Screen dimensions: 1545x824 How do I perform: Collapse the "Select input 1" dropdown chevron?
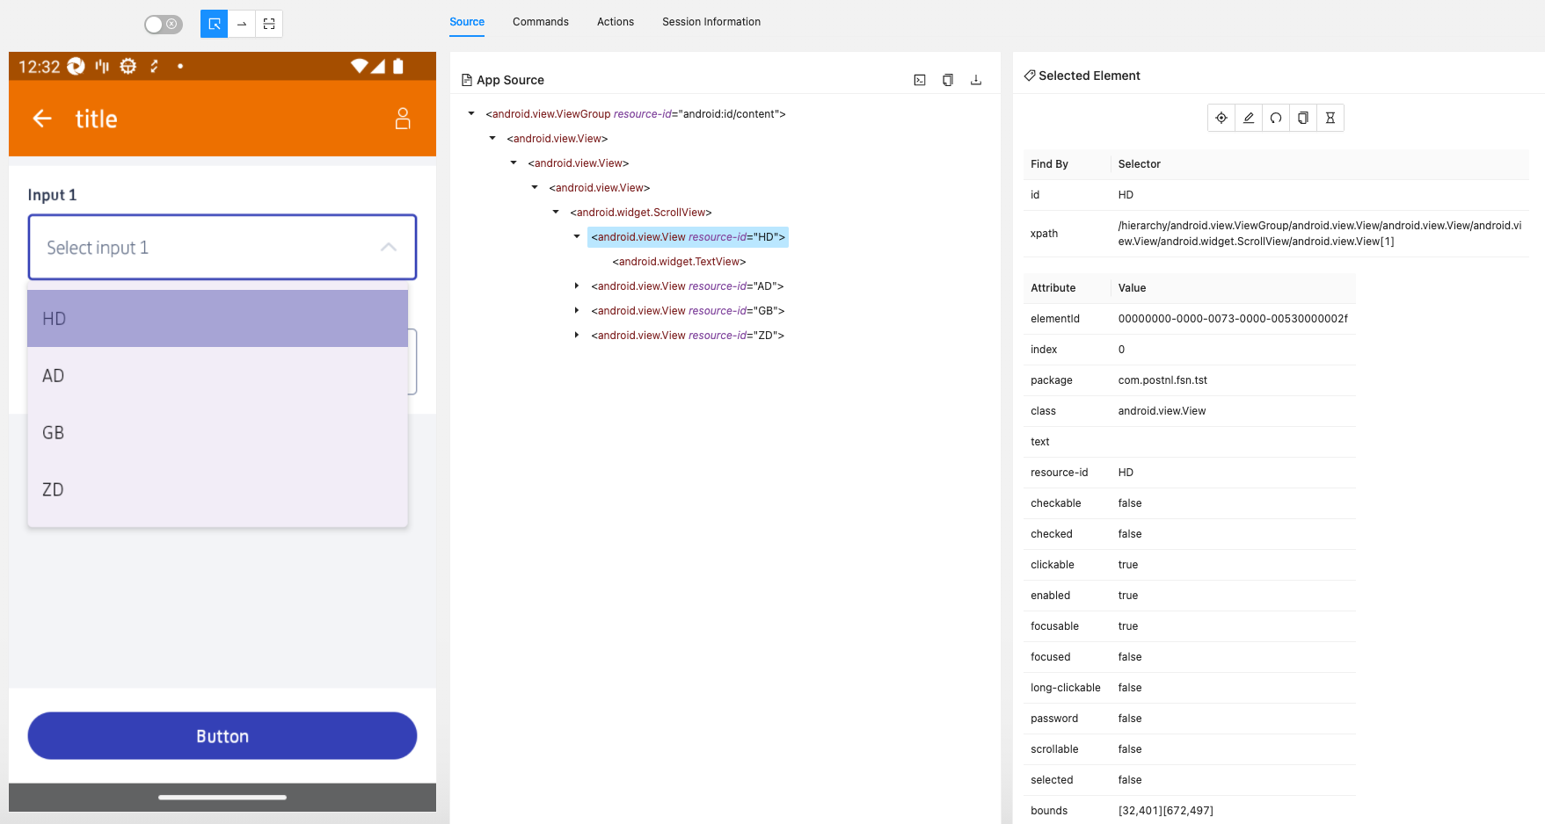388,248
